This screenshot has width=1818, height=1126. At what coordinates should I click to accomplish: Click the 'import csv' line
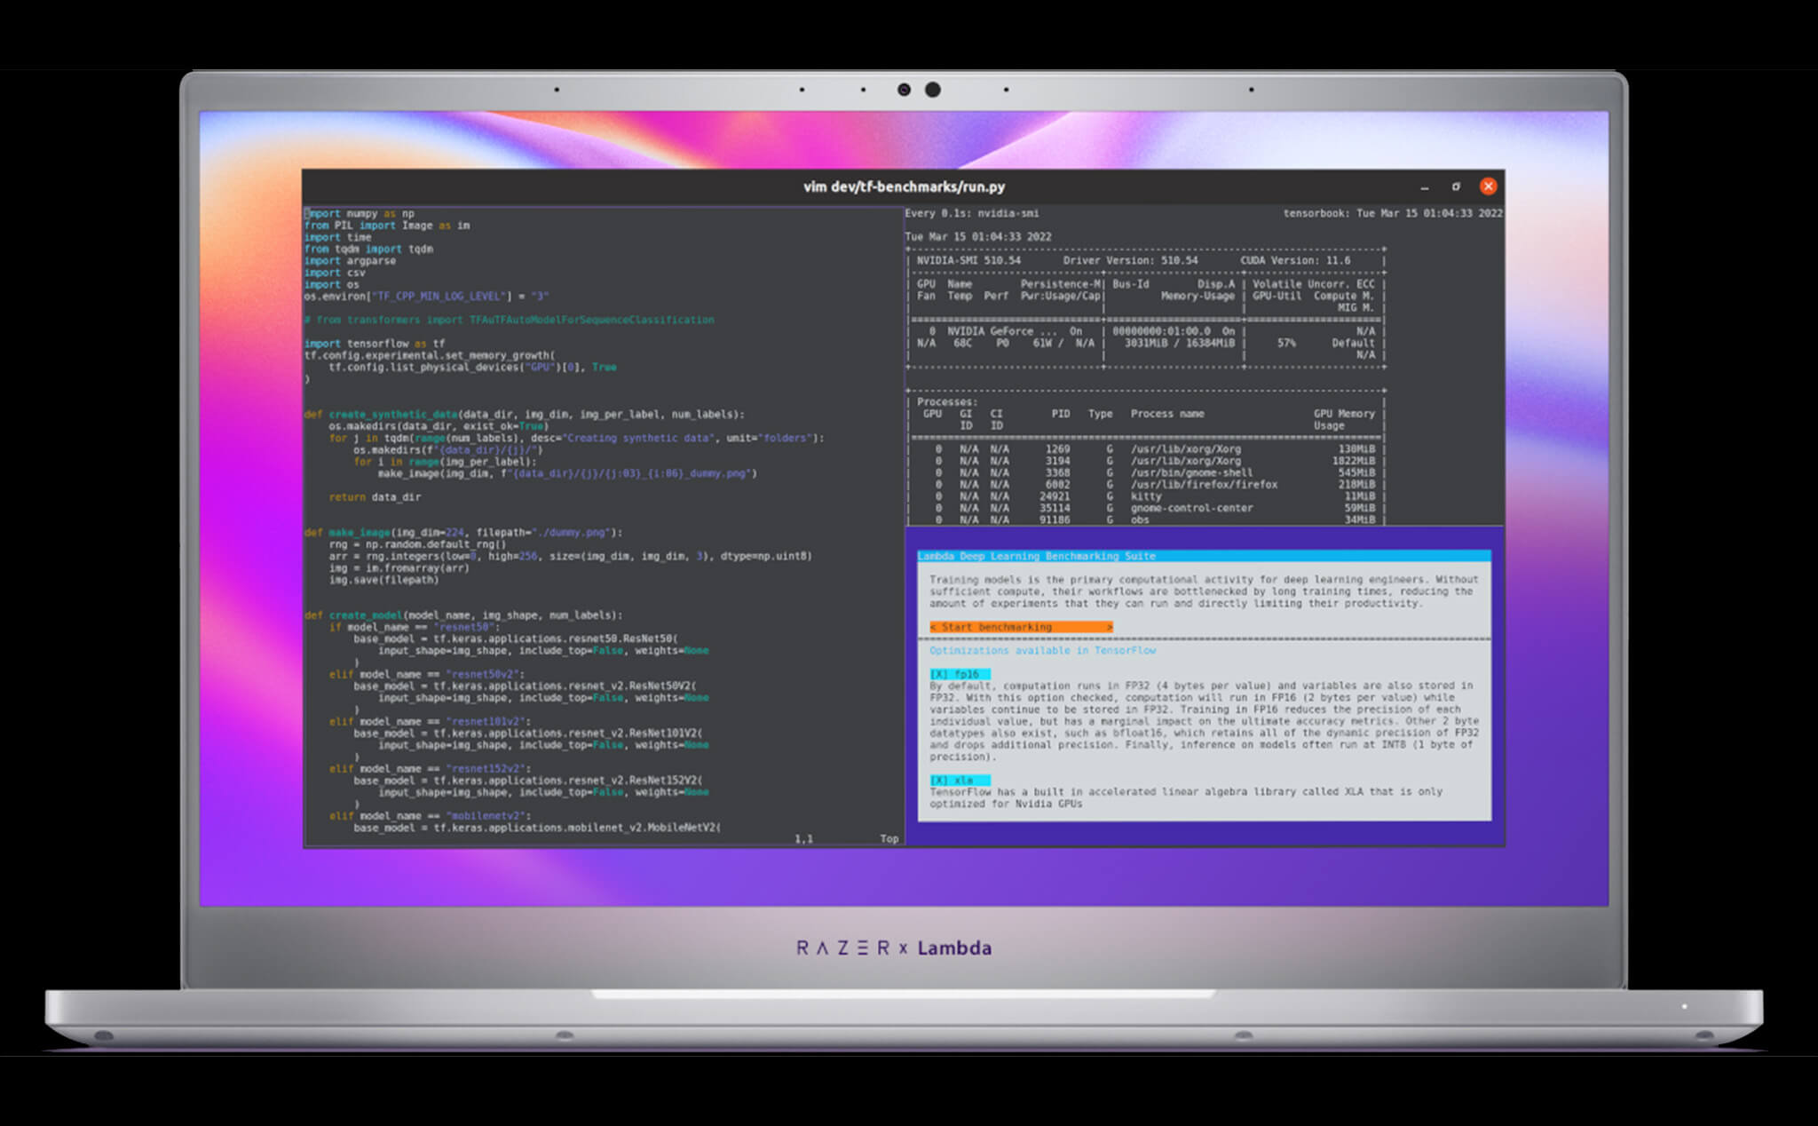[x=335, y=273]
